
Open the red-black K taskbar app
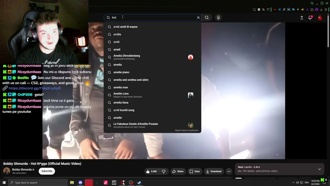point(123,183)
